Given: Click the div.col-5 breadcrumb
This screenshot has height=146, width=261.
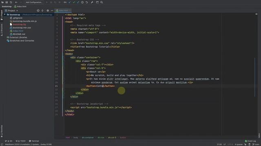Looking at the screenshot, I should pos(112,137).
